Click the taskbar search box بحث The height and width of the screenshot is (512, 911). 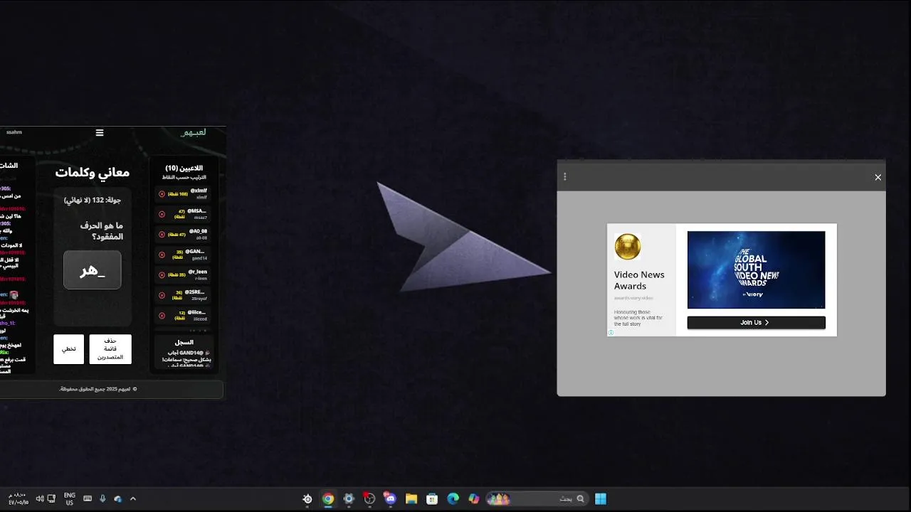click(537, 499)
